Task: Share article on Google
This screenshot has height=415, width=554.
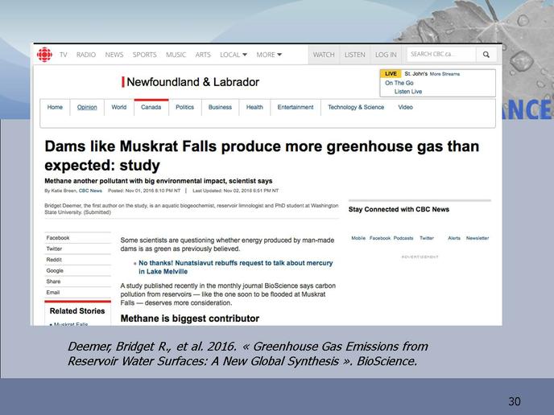Action: (x=55, y=271)
